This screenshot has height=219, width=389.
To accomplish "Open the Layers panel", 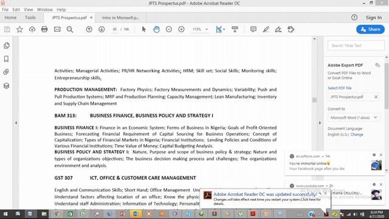I will (x=7, y=86).
